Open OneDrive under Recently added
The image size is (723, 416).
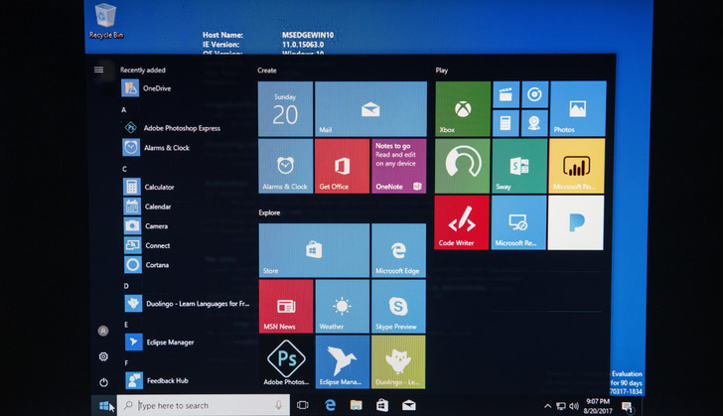(156, 88)
